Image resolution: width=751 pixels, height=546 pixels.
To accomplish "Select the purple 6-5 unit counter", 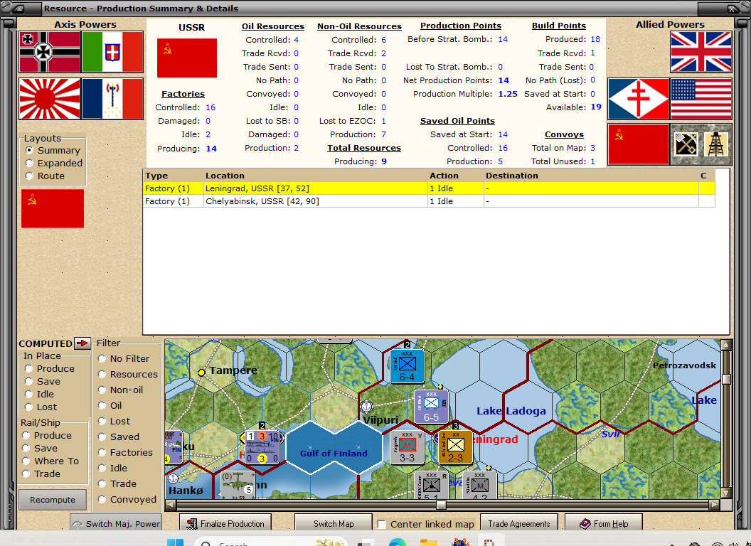I will [x=431, y=407].
